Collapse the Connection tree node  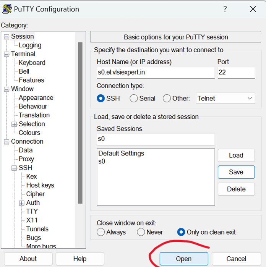pyautogui.click(x=6, y=142)
